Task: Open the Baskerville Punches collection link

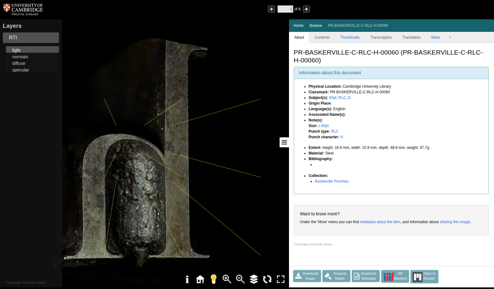Action: pyautogui.click(x=331, y=181)
